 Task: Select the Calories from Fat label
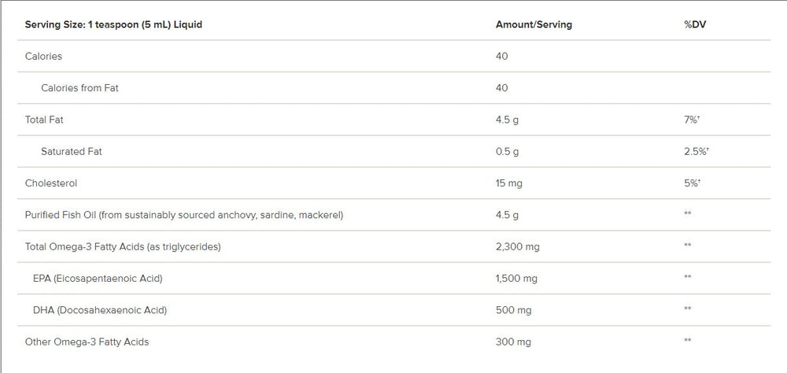coord(79,88)
